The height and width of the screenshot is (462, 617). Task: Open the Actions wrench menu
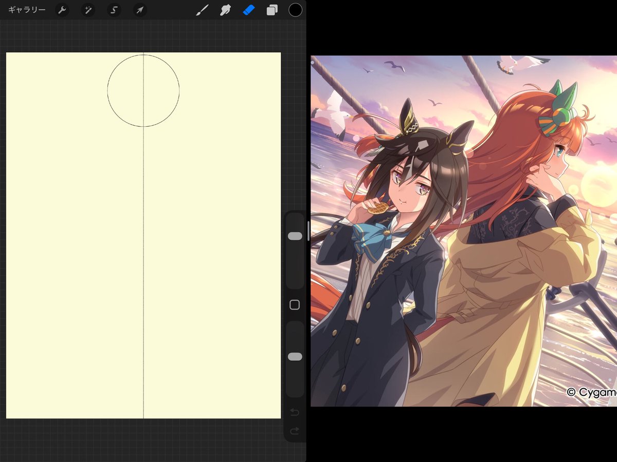pos(62,10)
